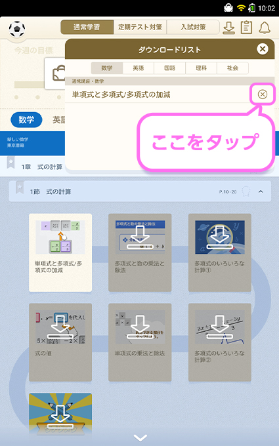Viewport: 279px width, 446px height.
Task: Download 多項式のいろいろな計算② lesson
Action: (x=219, y=342)
